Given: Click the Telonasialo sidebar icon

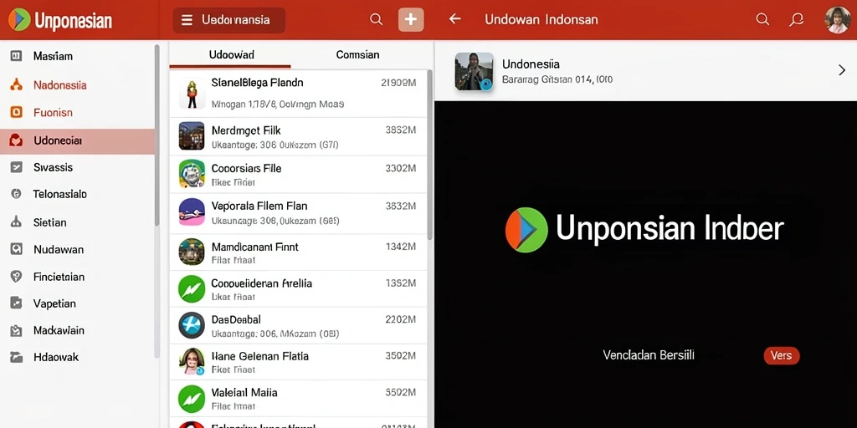Looking at the screenshot, I should coord(17,194).
